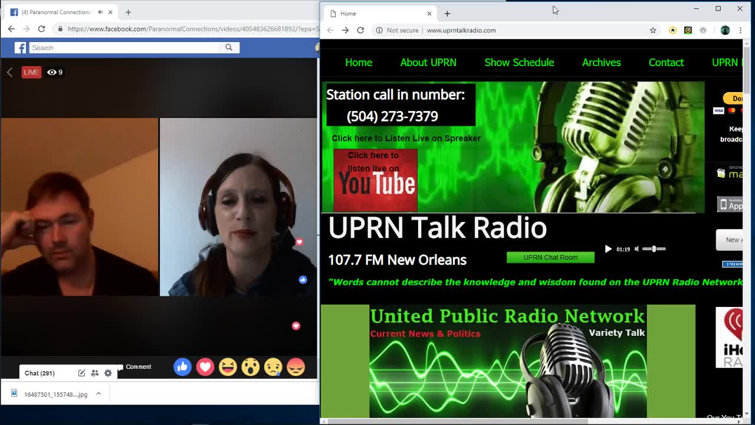Open a new tab in the UPRN window
This screenshot has width=755, height=425.
[447, 13]
